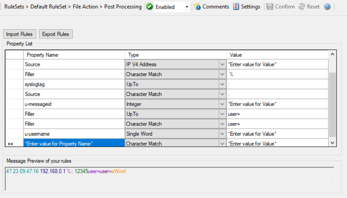
Task: Select the u-username property name cell
Action: click(74, 134)
